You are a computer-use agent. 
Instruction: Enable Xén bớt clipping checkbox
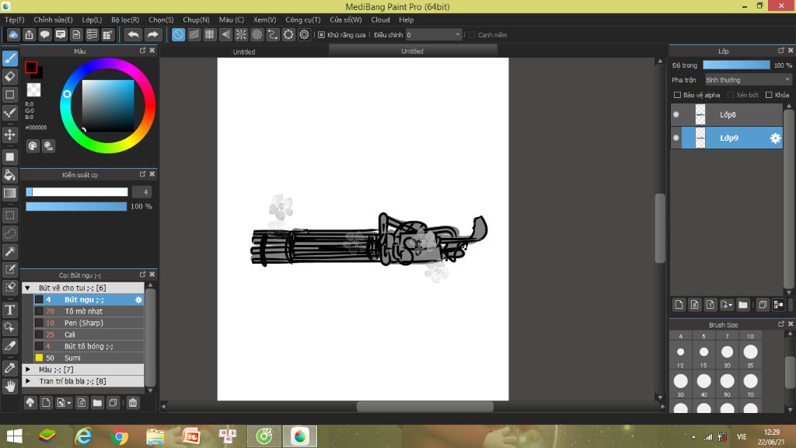[x=731, y=95]
